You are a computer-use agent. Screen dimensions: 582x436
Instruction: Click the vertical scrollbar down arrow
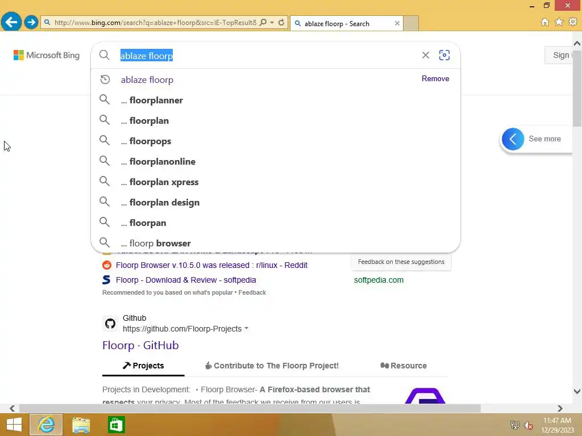(x=577, y=391)
